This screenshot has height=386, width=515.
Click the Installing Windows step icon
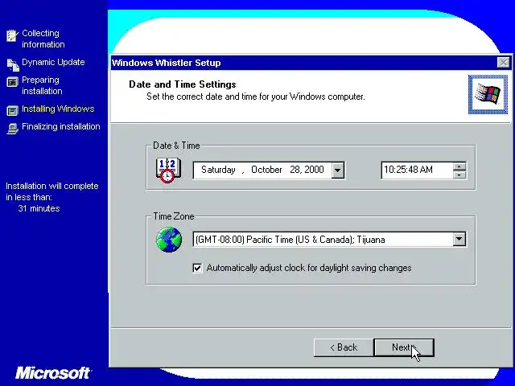click(12, 111)
